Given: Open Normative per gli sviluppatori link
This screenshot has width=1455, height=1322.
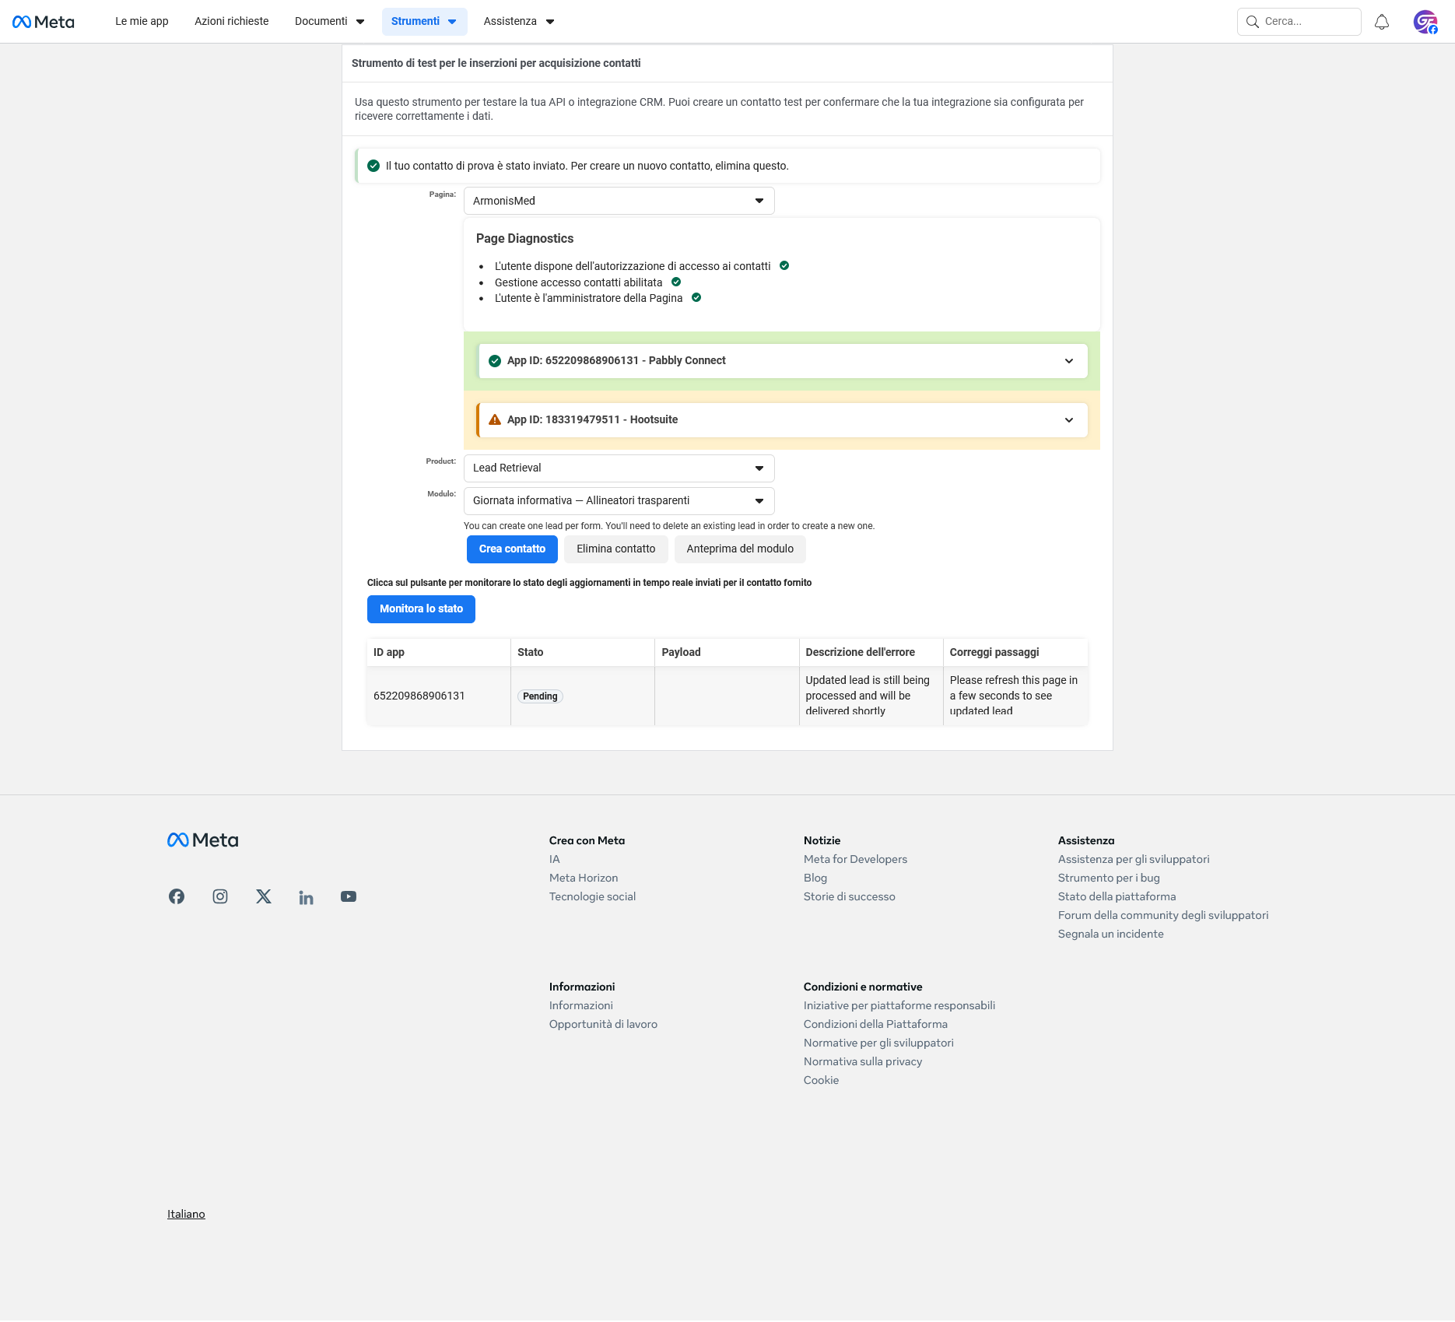Looking at the screenshot, I should click(x=879, y=1043).
